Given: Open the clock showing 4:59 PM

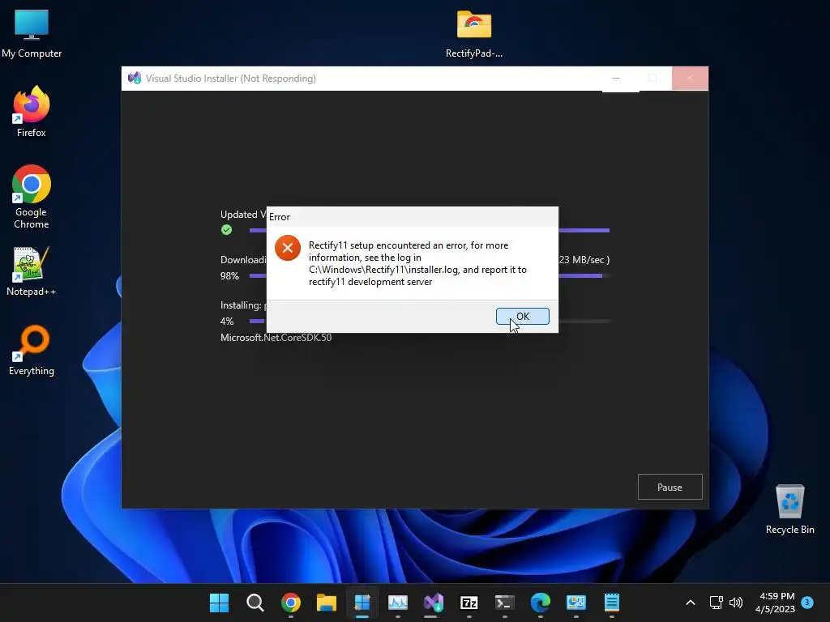Looking at the screenshot, I should point(775,603).
